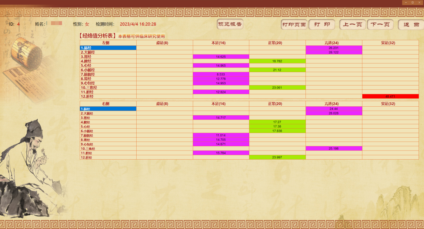424x229 pixels.
Task: Click the green cell showing 23.997
Action: click(x=277, y=157)
